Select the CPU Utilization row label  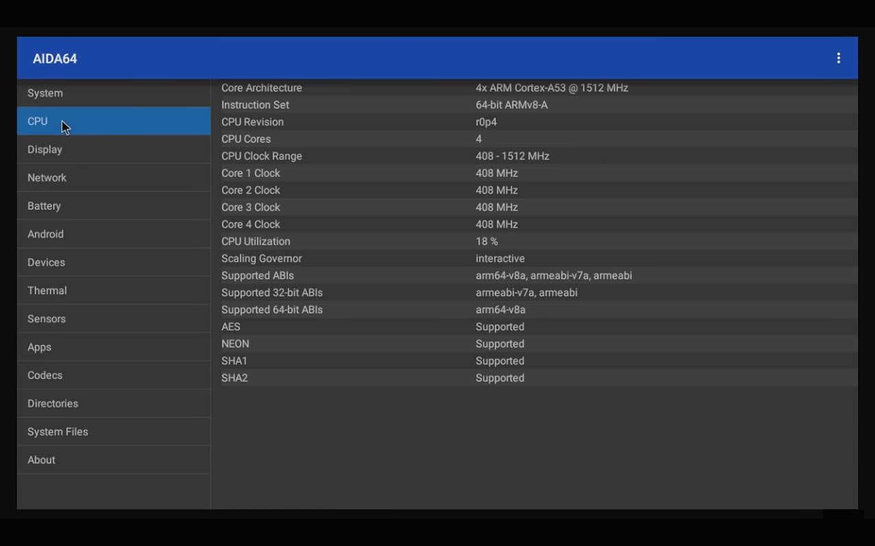(x=256, y=242)
